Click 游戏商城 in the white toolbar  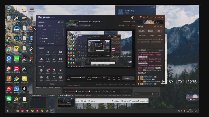(133, 101)
